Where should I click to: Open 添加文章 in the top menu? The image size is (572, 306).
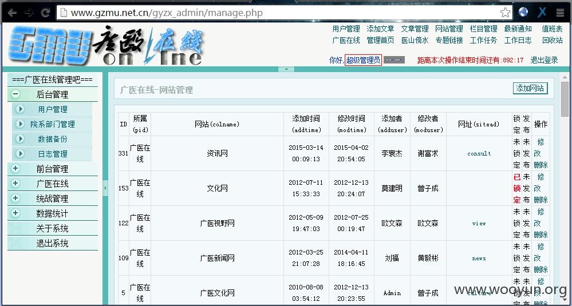380,29
